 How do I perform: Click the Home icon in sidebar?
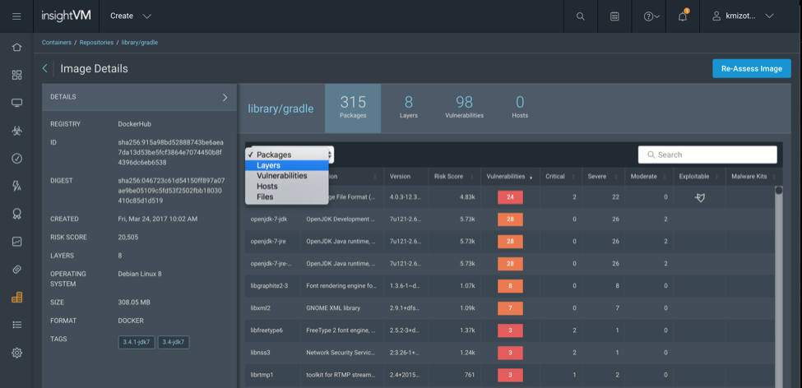tap(16, 48)
